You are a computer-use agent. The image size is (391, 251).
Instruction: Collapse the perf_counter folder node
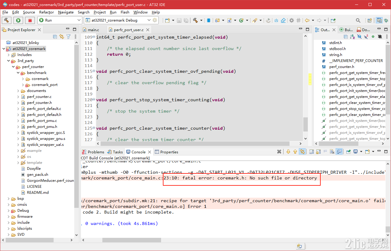click(x=13, y=67)
